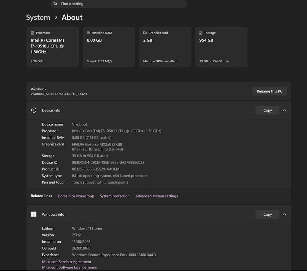
Task: Click the Speed: 2133 MT/s text
Action: (x=100, y=61)
